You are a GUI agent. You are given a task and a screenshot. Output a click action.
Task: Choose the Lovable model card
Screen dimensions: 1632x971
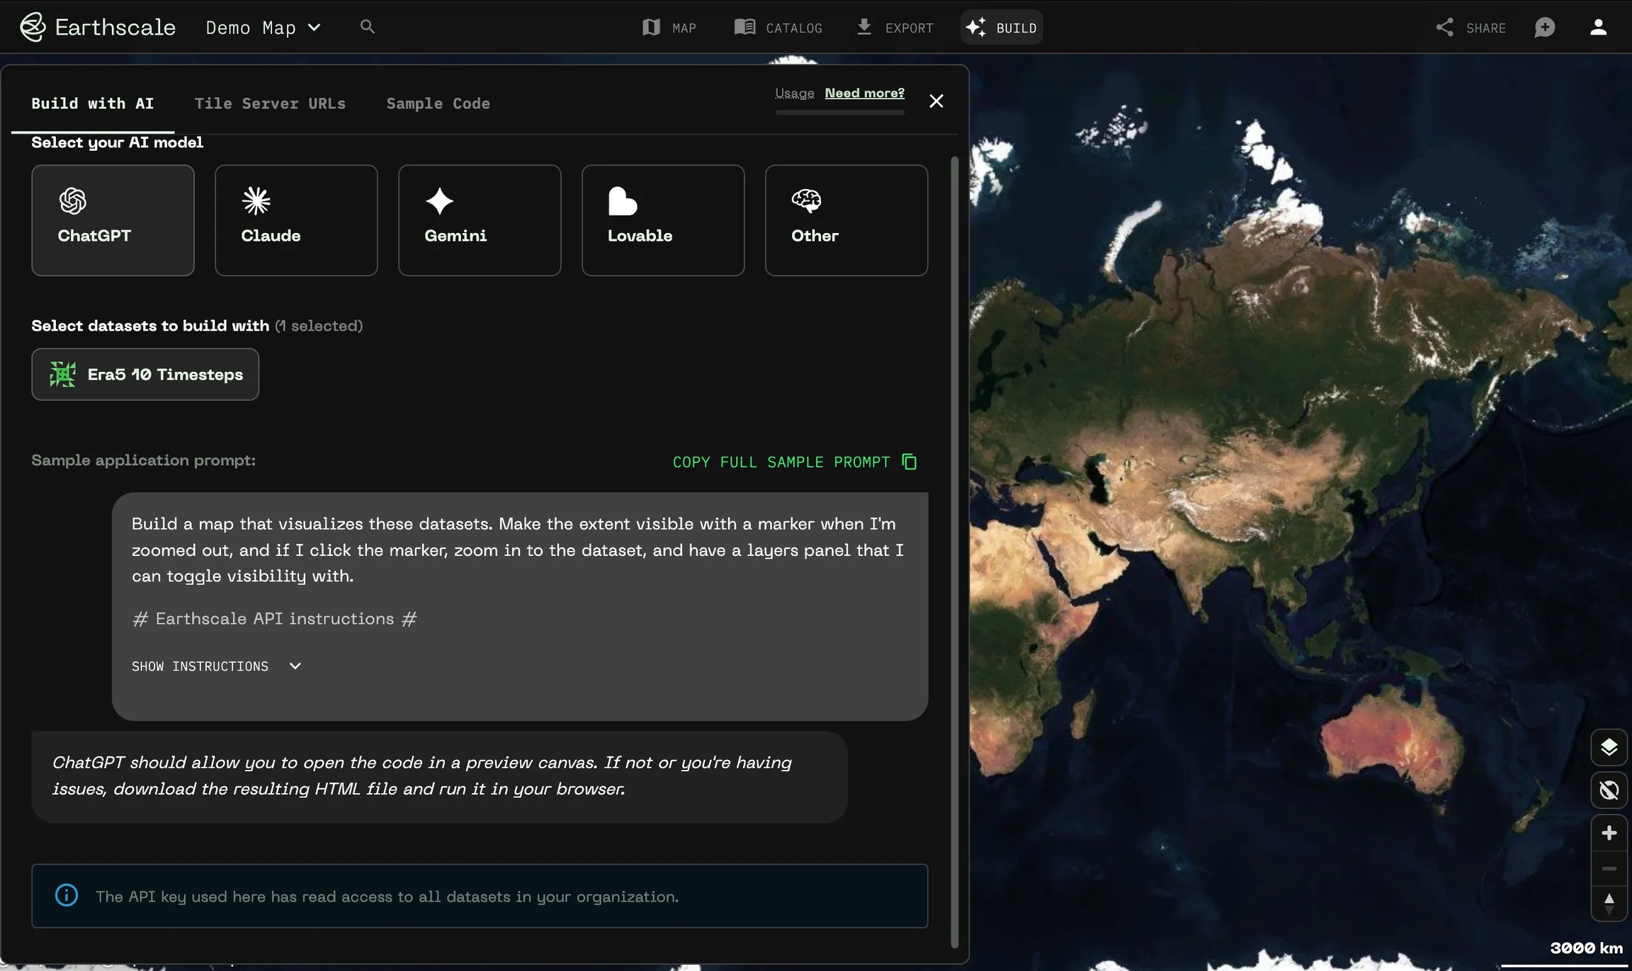click(x=663, y=220)
